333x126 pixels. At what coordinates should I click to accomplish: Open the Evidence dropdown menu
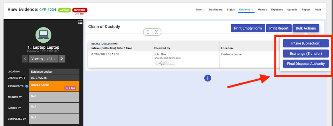(246, 9)
